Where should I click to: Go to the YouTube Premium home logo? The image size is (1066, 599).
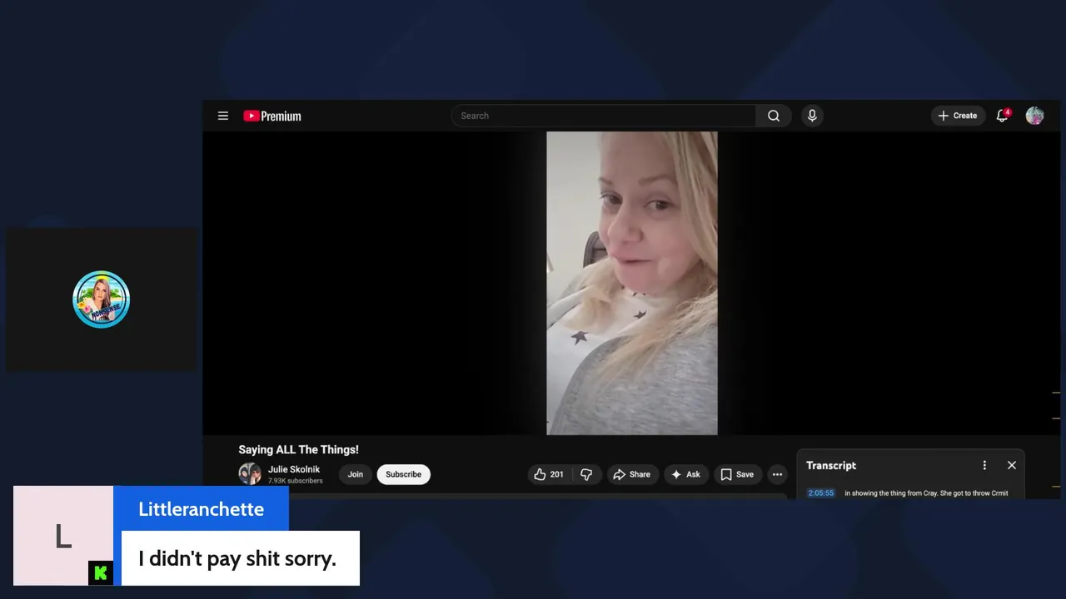272,116
